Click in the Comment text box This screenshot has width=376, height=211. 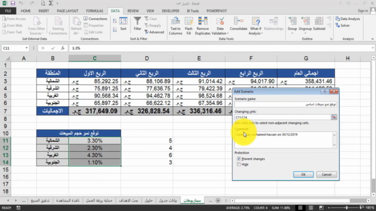pyautogui.click(x=284, y=140)
